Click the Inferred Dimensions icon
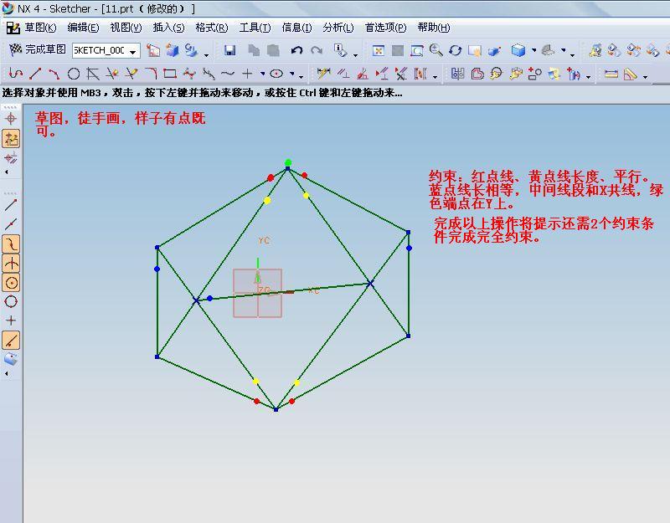The image size is (670, 523). [323, 74]
